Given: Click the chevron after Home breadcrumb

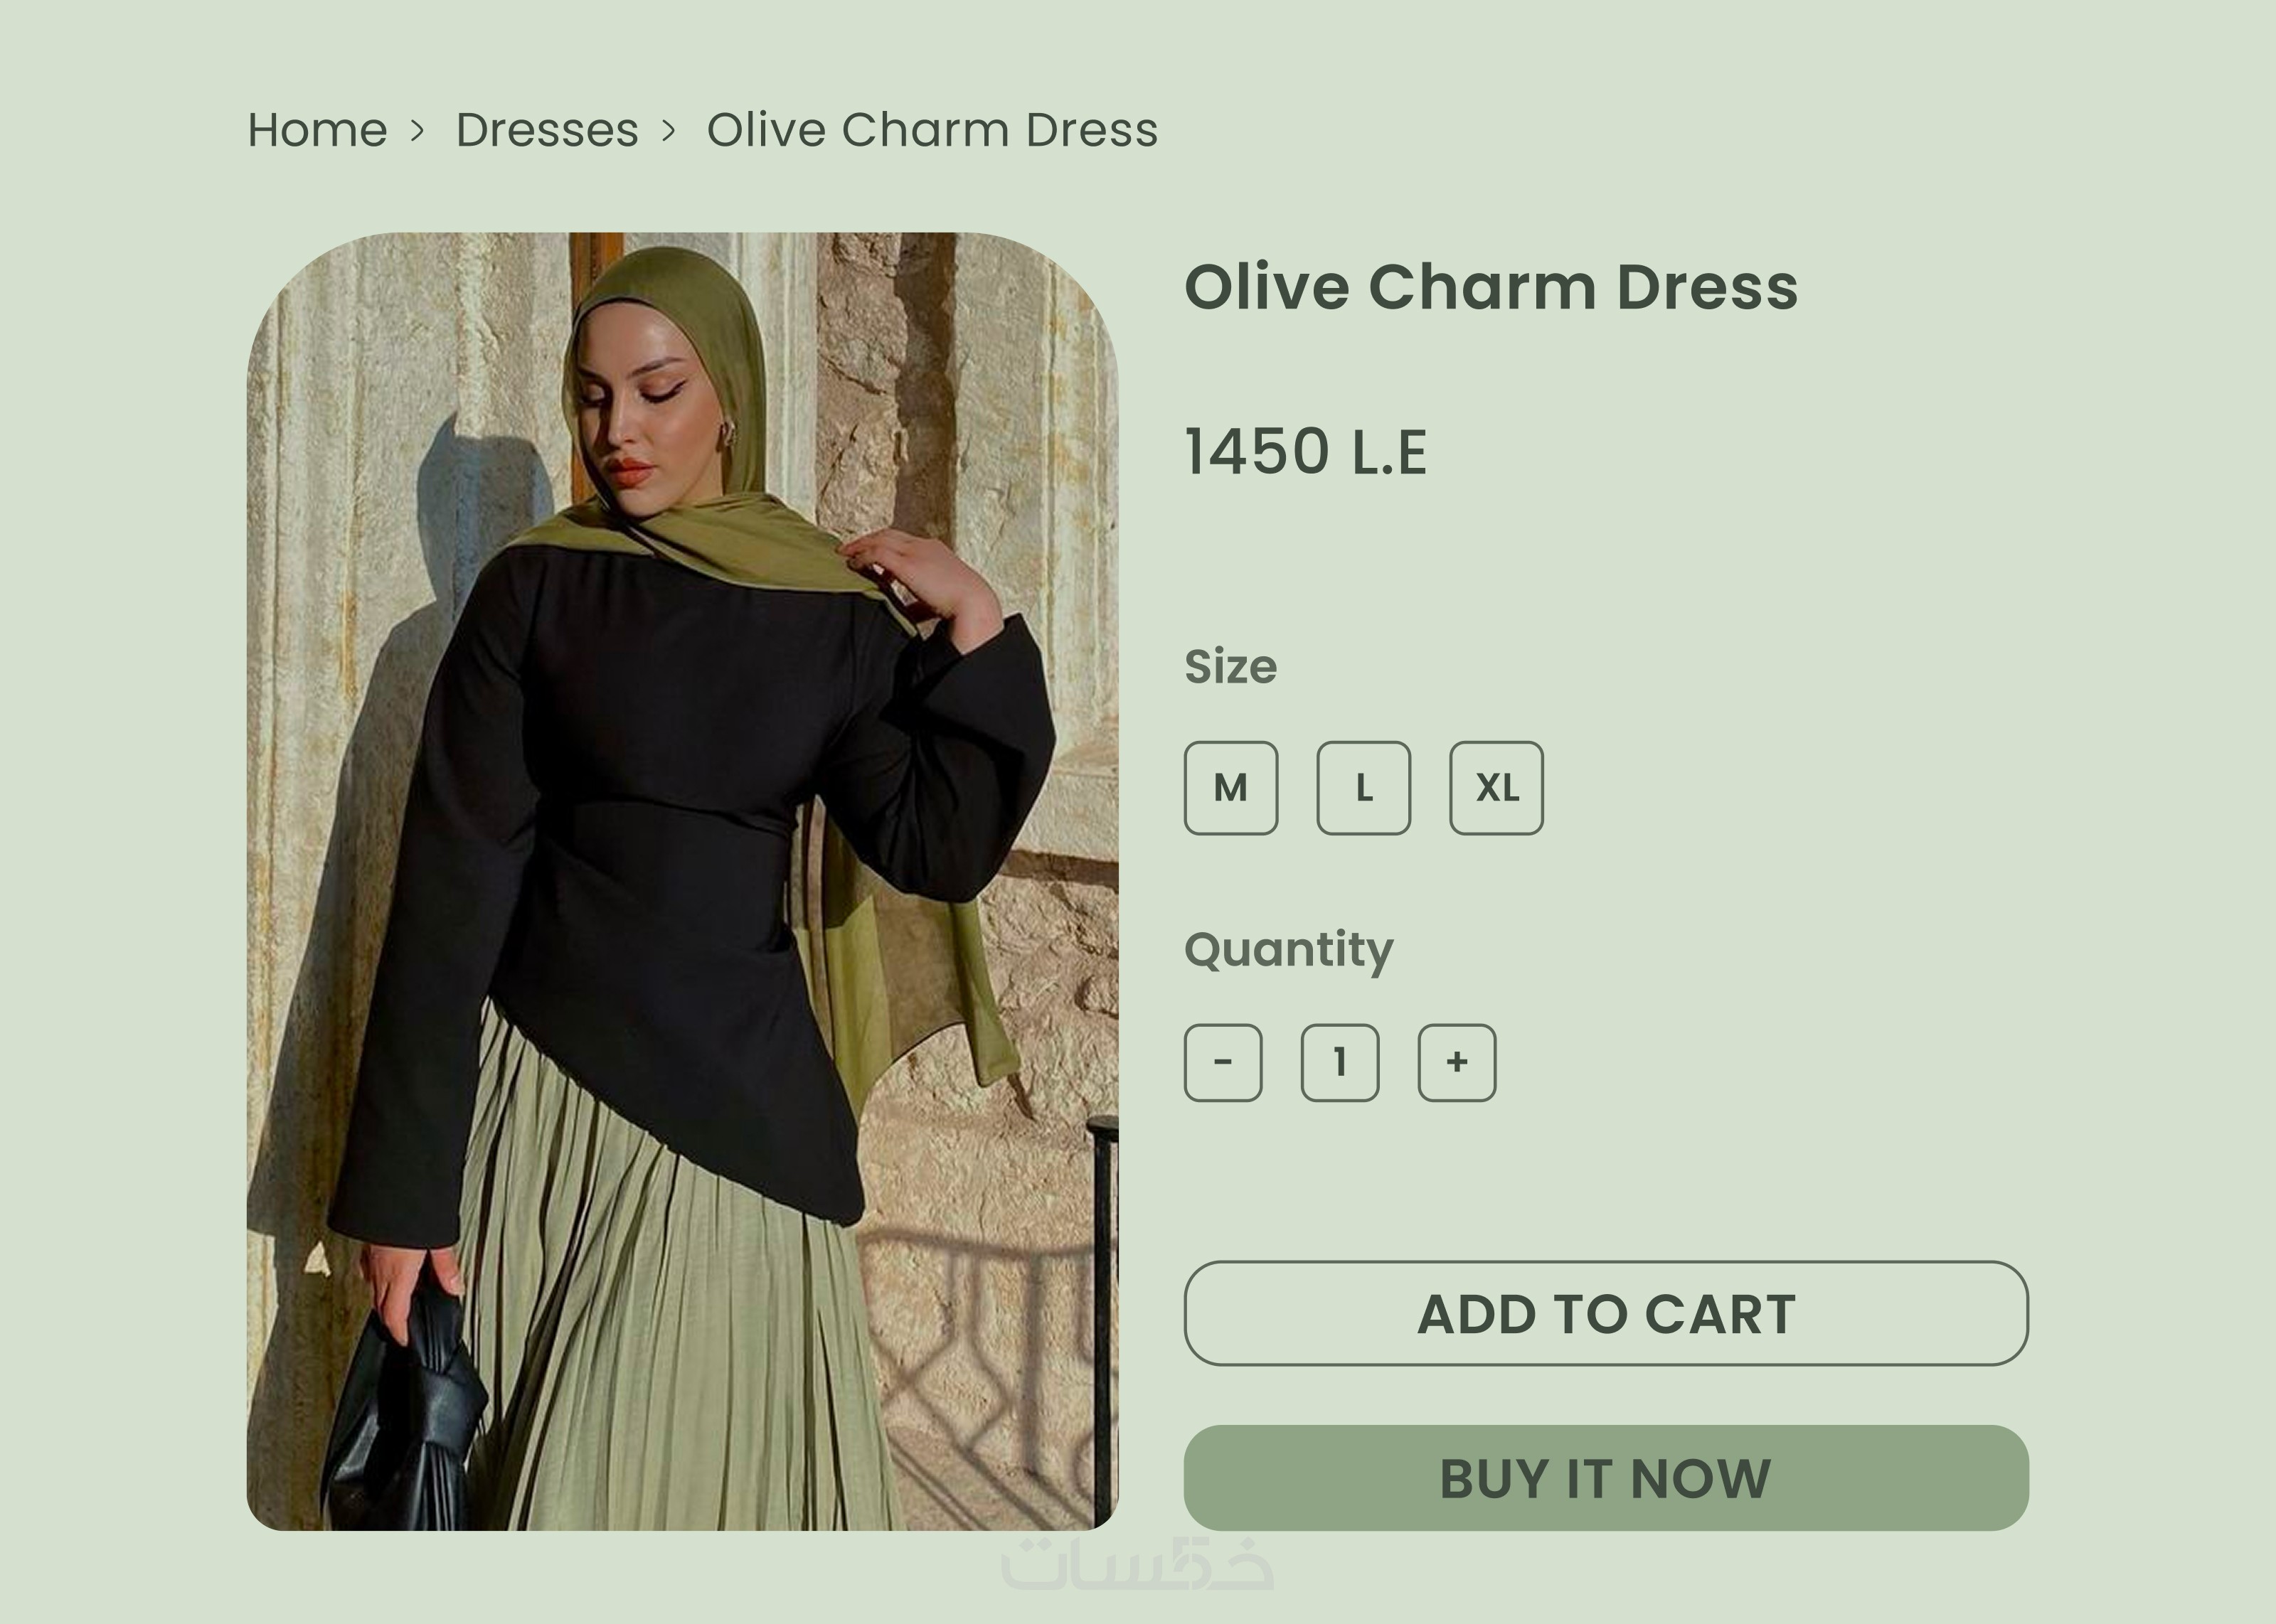Looking at the screenshot, I should 418,130.
